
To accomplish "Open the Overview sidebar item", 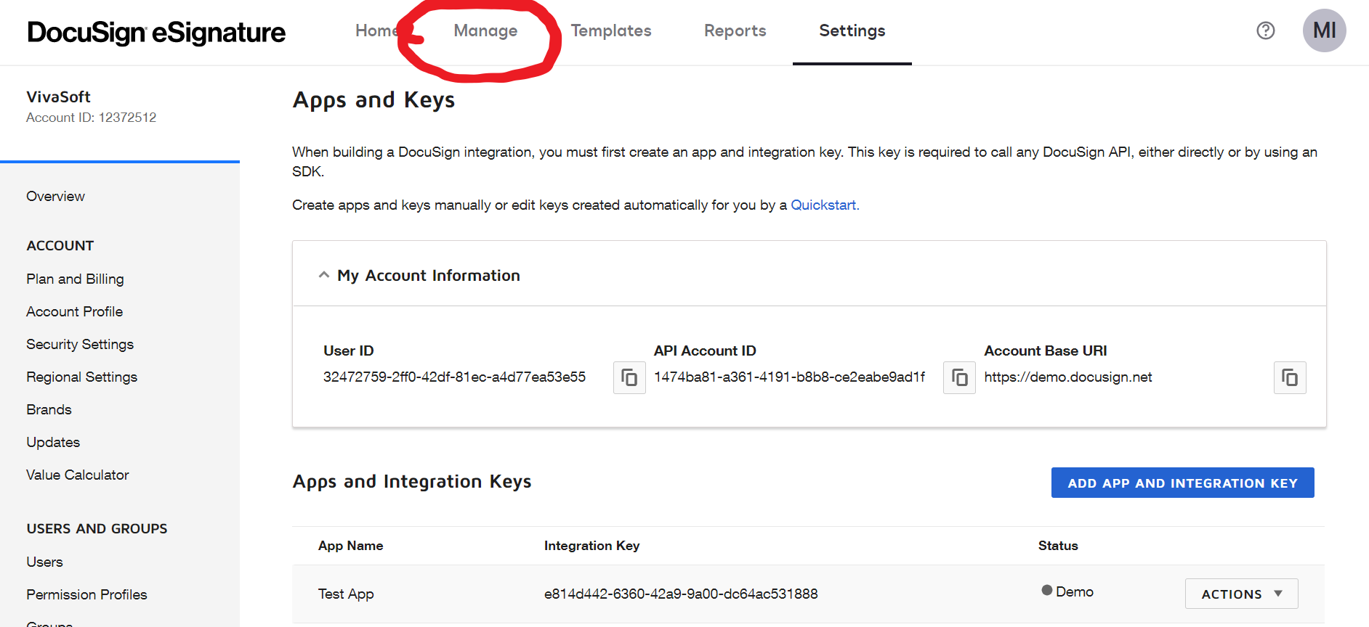I will pyautogui.click(x=55, y=196).
